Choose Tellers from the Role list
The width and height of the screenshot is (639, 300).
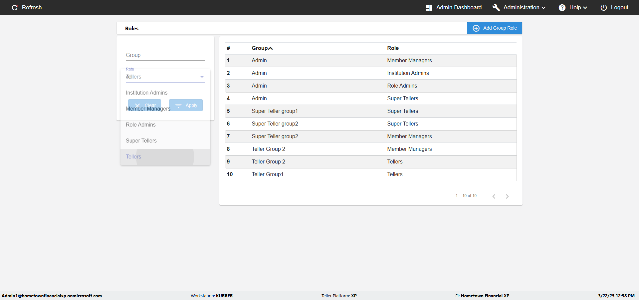pyautogui.click(x=165, y=156)
